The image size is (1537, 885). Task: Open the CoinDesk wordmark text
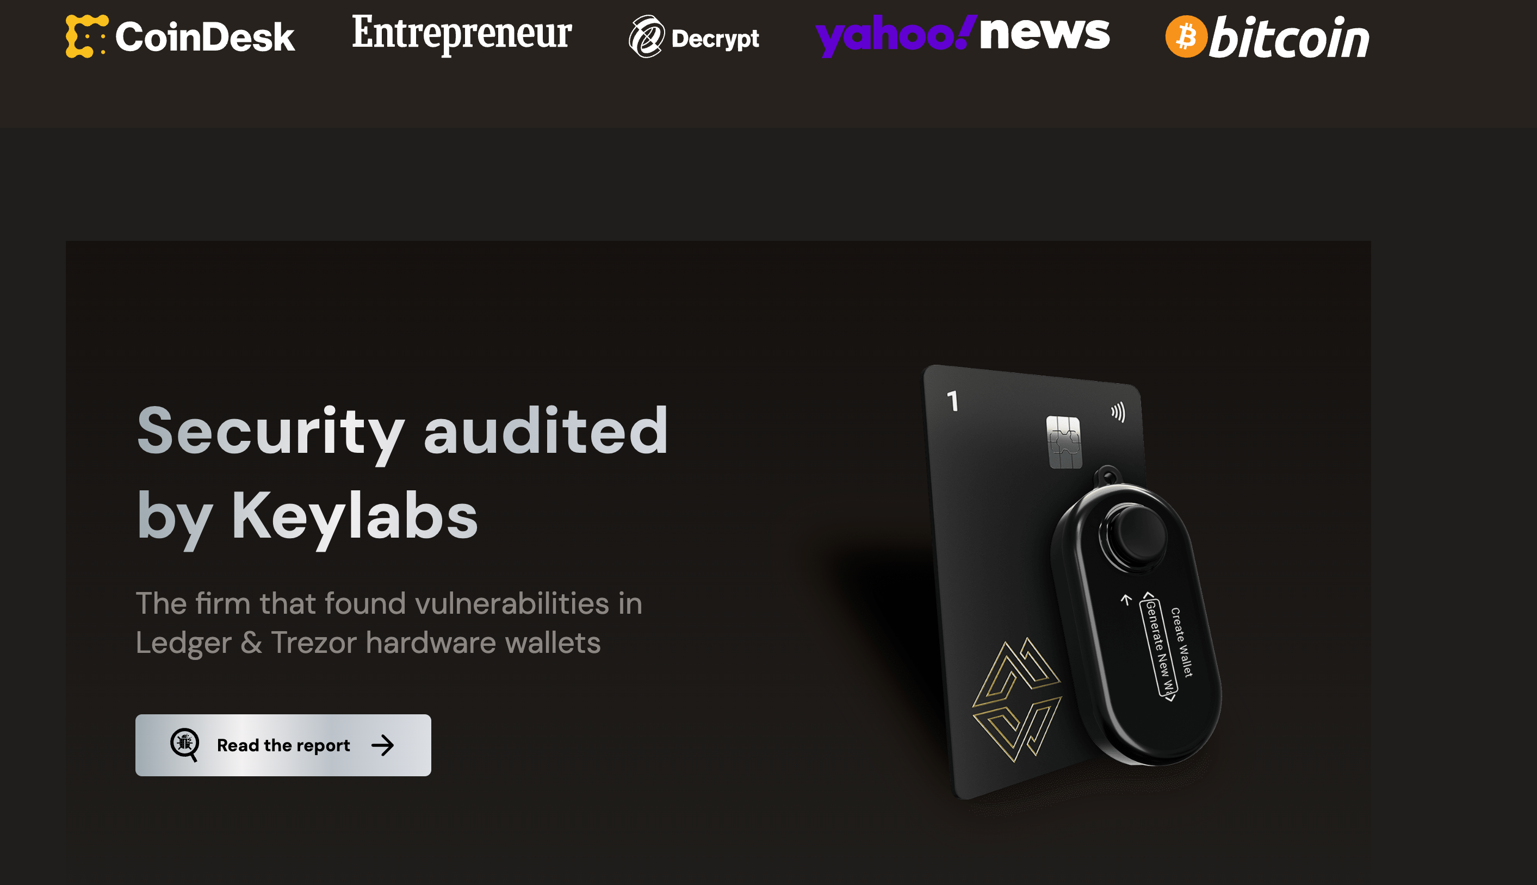tap(205, 37)
